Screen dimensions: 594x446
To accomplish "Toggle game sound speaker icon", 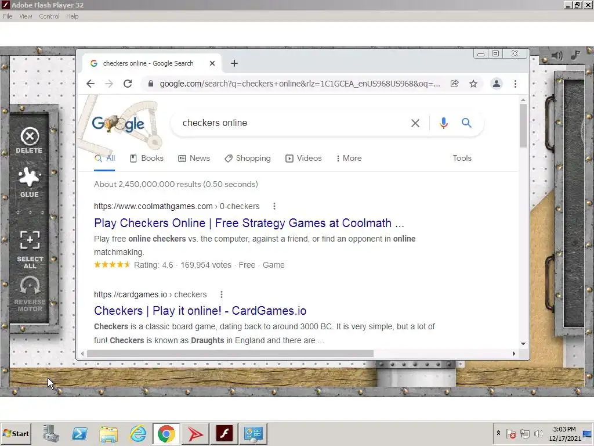I will coord(556,56).
